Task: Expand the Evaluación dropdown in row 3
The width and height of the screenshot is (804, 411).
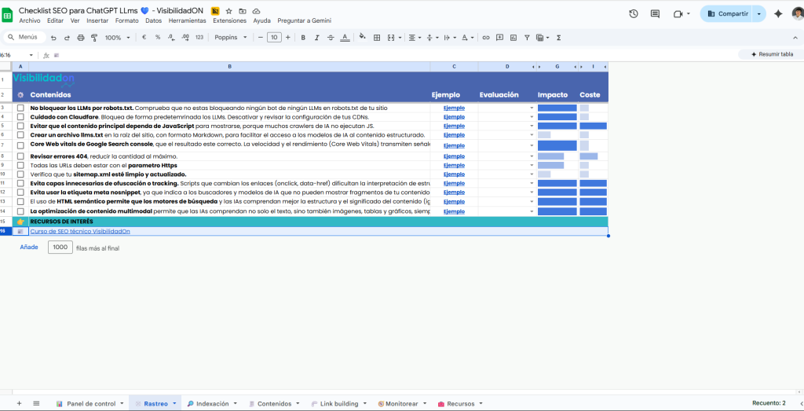Action: (x=532, y=108)
